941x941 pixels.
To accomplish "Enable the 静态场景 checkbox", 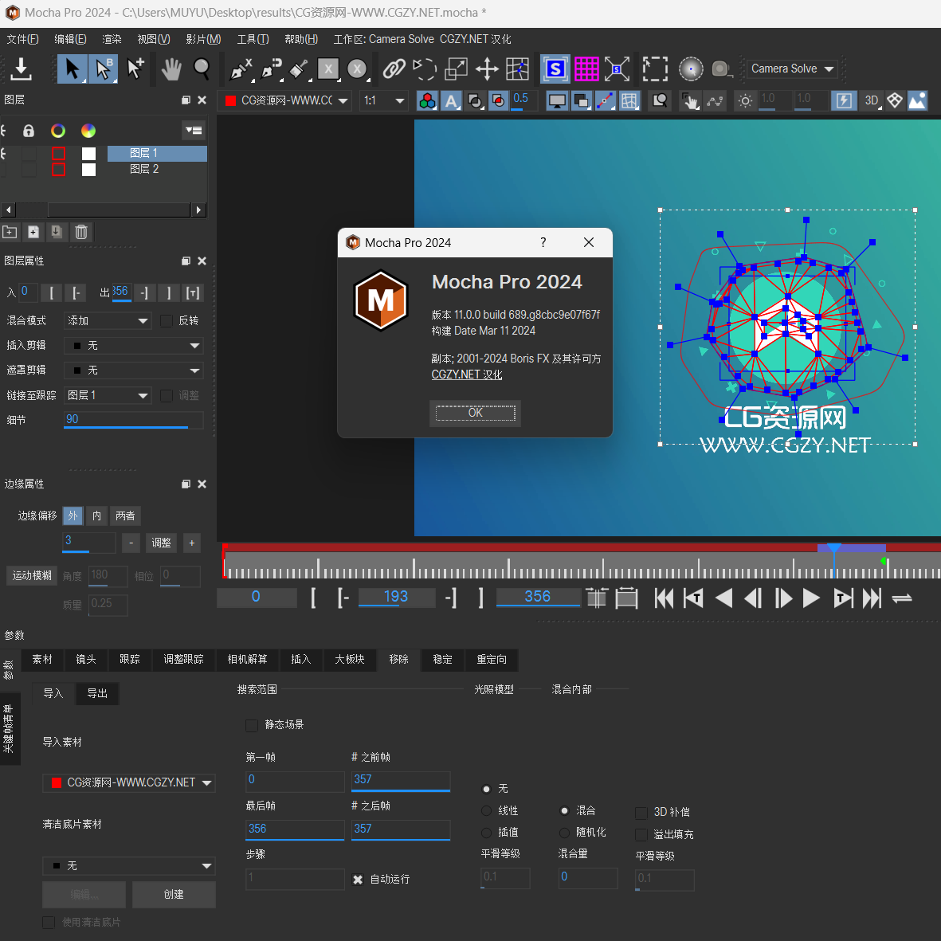I will (252, 726).
